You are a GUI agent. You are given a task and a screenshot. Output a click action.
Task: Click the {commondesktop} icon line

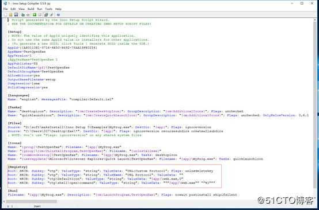pos(92,155)
